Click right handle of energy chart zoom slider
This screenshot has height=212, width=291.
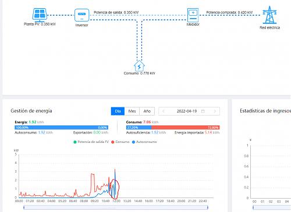207,207
